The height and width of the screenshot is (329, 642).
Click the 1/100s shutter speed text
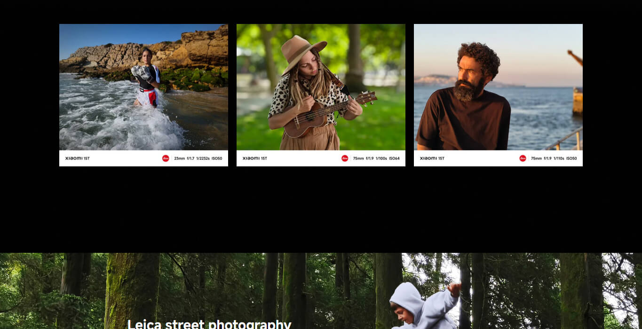tap(381, 158)
